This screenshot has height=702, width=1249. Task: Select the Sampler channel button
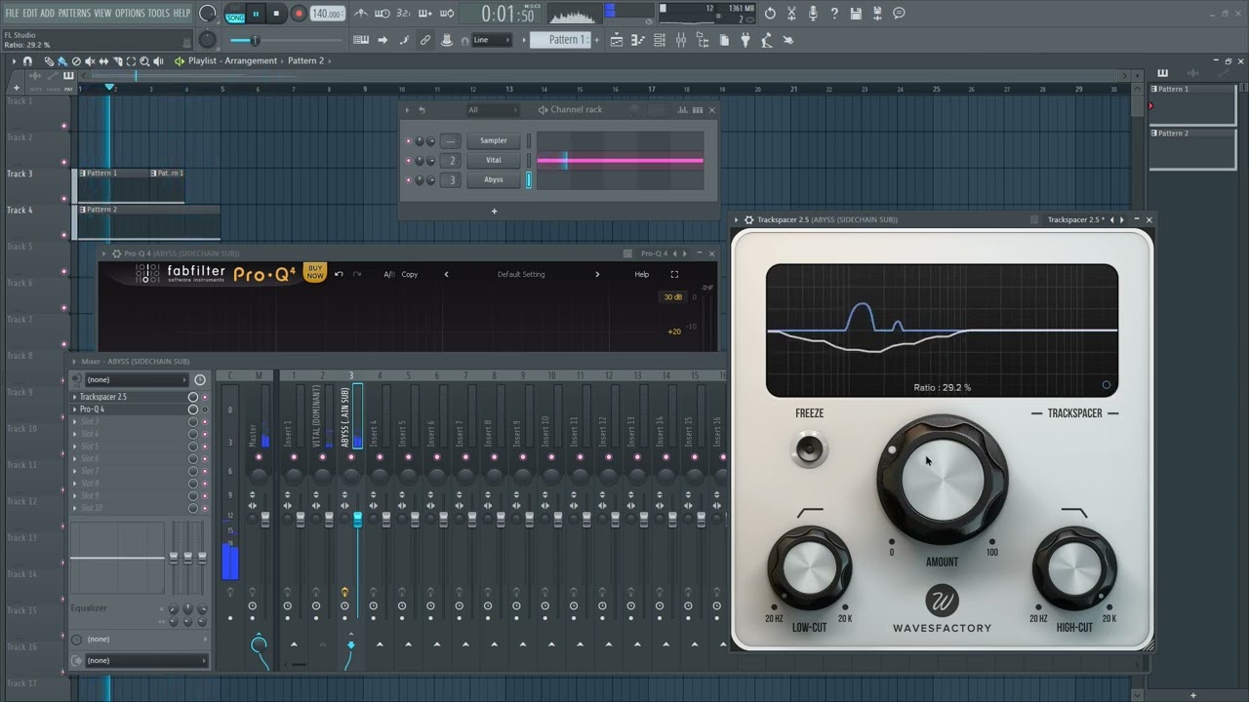click(x=494, y=140)
